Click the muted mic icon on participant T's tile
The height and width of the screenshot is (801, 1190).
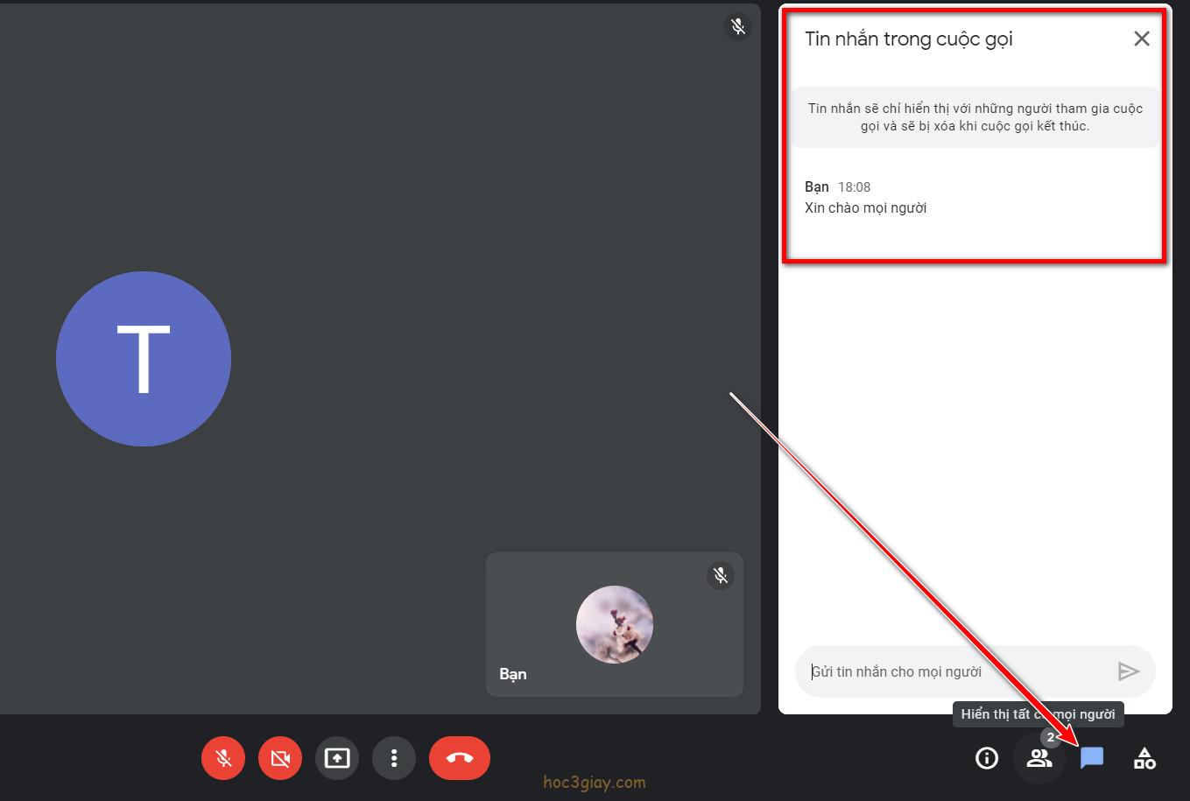coord(738,27)
